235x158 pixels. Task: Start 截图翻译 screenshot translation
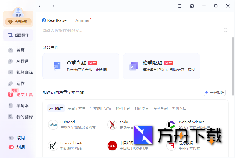tap(18, 35)
